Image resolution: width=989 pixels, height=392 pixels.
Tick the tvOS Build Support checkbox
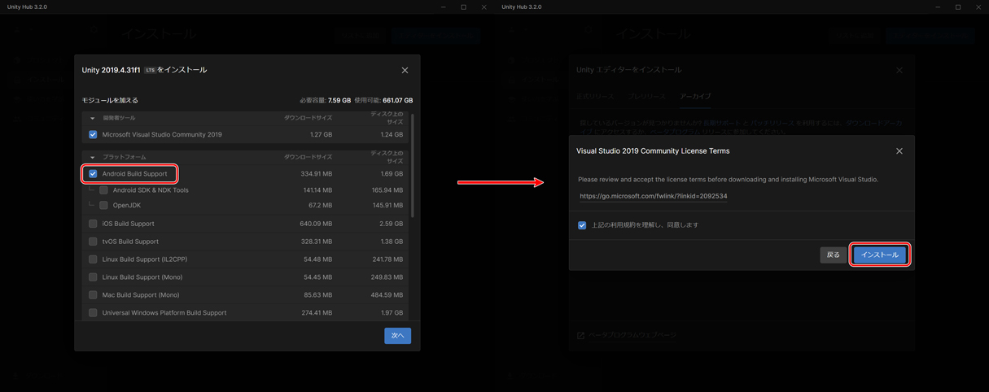click(93, 242)
